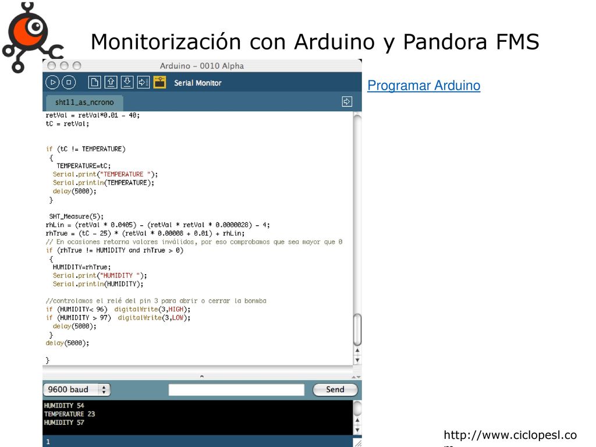
Task: Click the line "retVal = retVal*0.01 - 40;"
Action: pos(93,115)
